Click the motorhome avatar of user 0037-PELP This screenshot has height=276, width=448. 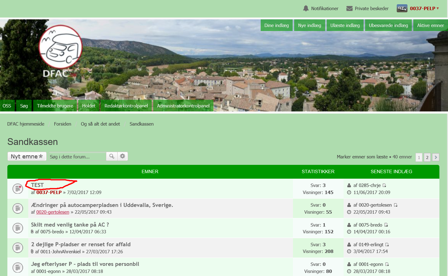[402, 8]
